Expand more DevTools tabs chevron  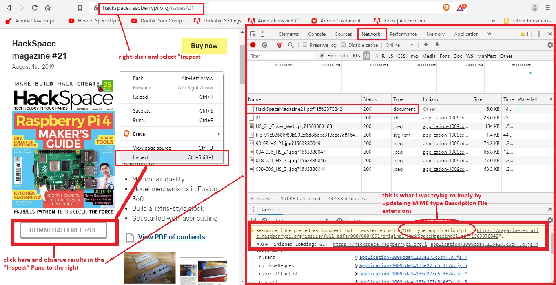click(489, 34)
